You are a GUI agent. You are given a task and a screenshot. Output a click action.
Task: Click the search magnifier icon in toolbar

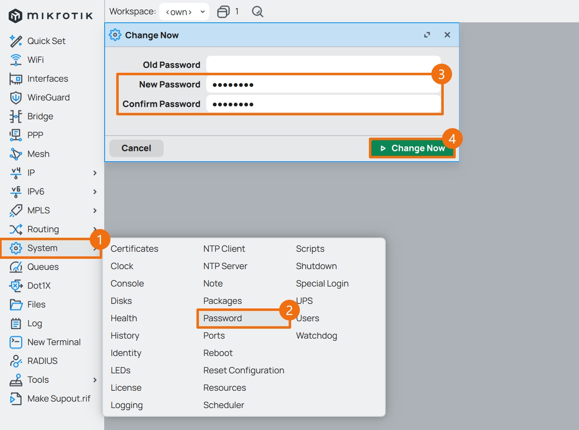257,12
